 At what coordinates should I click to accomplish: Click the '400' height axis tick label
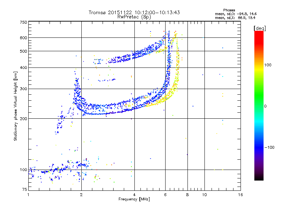coord(23,68)
